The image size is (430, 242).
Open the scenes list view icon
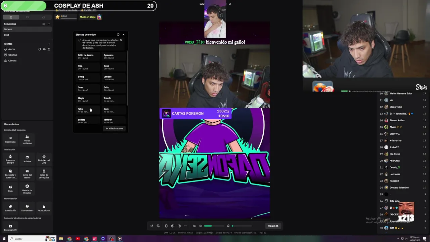pyautogui.click(x=43, y=24)
